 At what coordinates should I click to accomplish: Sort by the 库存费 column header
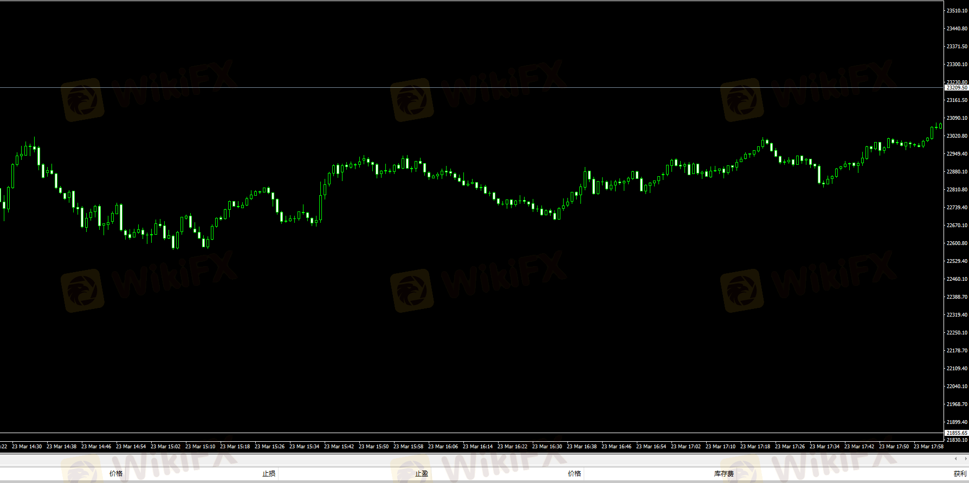(724, 474)
